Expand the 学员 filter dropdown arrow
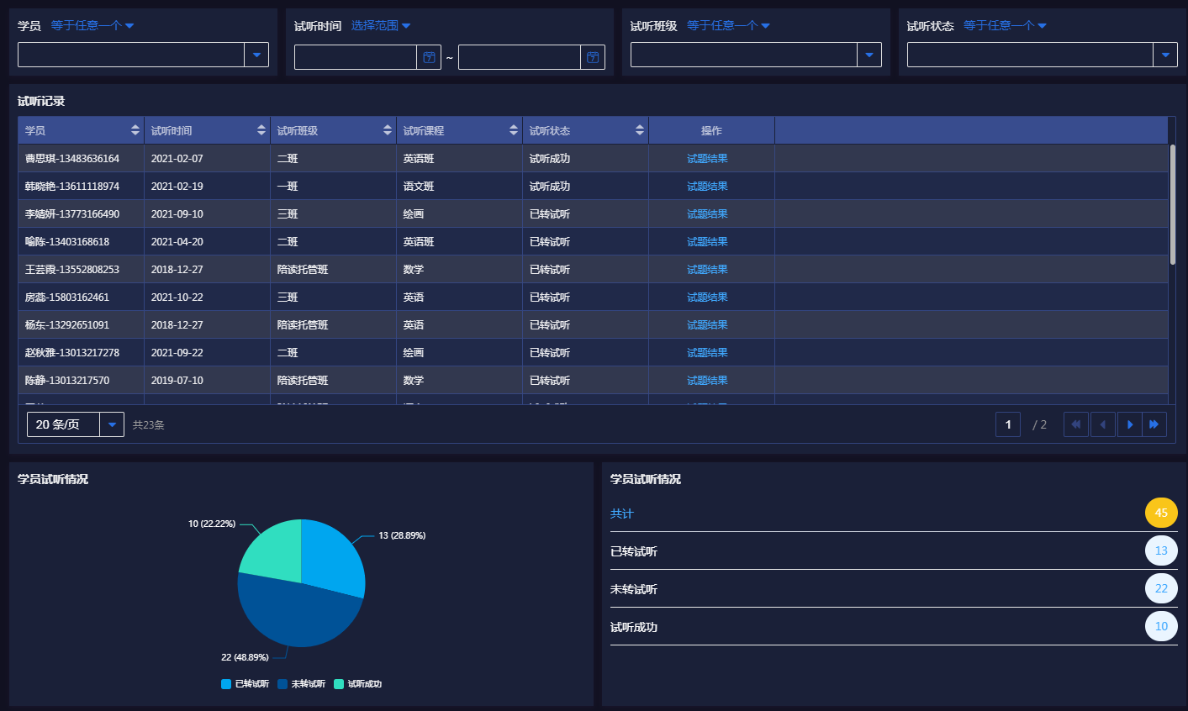The height and width of the screenshot is (711, 1188). pos(256,55)
